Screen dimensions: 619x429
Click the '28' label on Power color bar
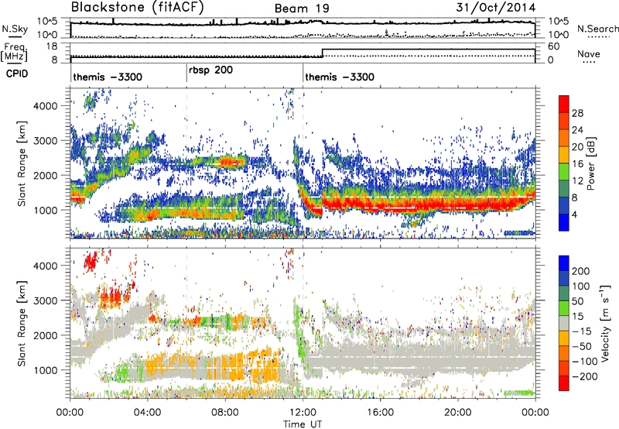577,113
